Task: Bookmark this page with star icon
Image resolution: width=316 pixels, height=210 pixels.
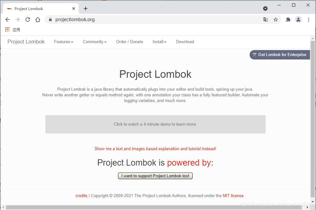Action: click(276, 20)
